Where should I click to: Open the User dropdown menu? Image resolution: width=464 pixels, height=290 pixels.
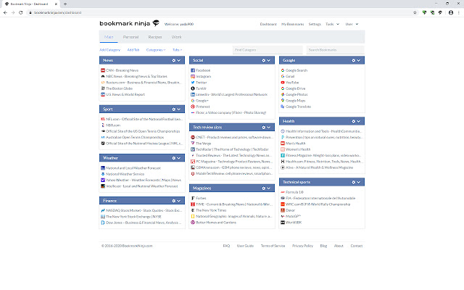click(x=352, y=24)
